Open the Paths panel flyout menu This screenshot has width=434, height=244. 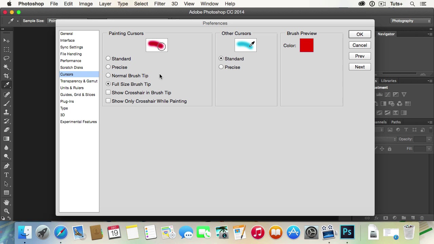tap(430, 122)
